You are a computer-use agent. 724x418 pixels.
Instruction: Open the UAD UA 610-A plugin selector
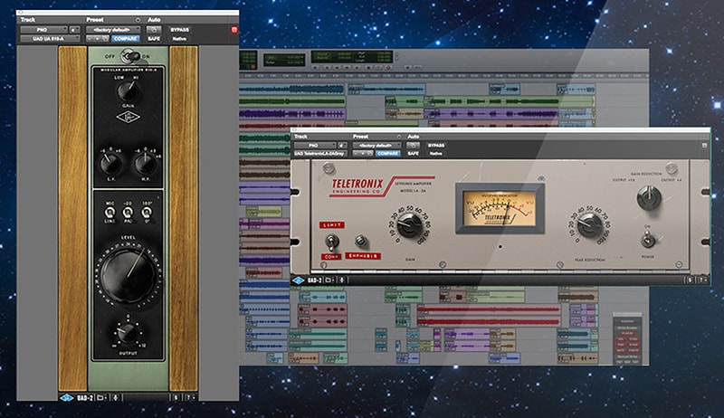[x=50, y=39]
